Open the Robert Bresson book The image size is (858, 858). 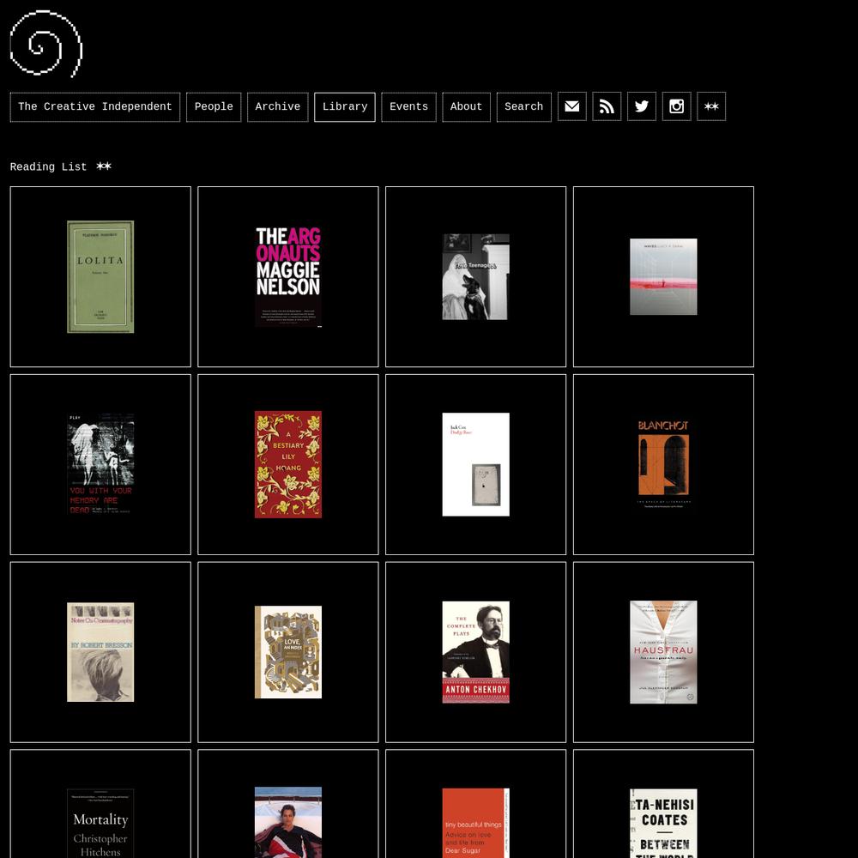(100, 652)
